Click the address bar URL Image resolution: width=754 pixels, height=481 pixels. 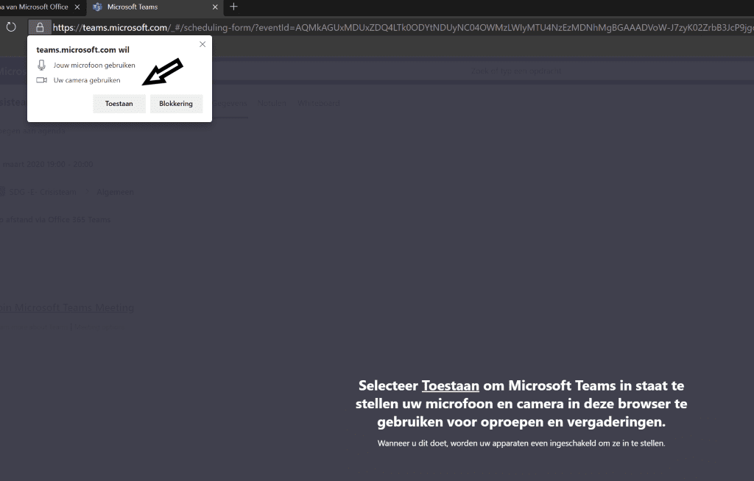tap(403, 27)
